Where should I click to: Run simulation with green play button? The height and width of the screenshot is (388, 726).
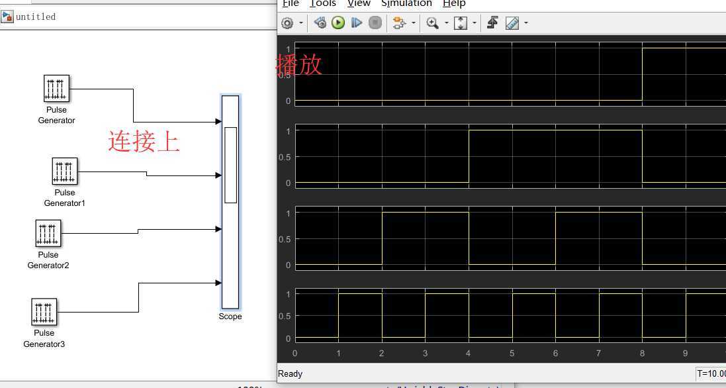pos(338,23)
